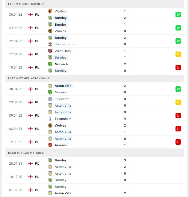
Task: Open the 28.01.21 Burnley vs Aston Villa match
Action: [94, 164]
